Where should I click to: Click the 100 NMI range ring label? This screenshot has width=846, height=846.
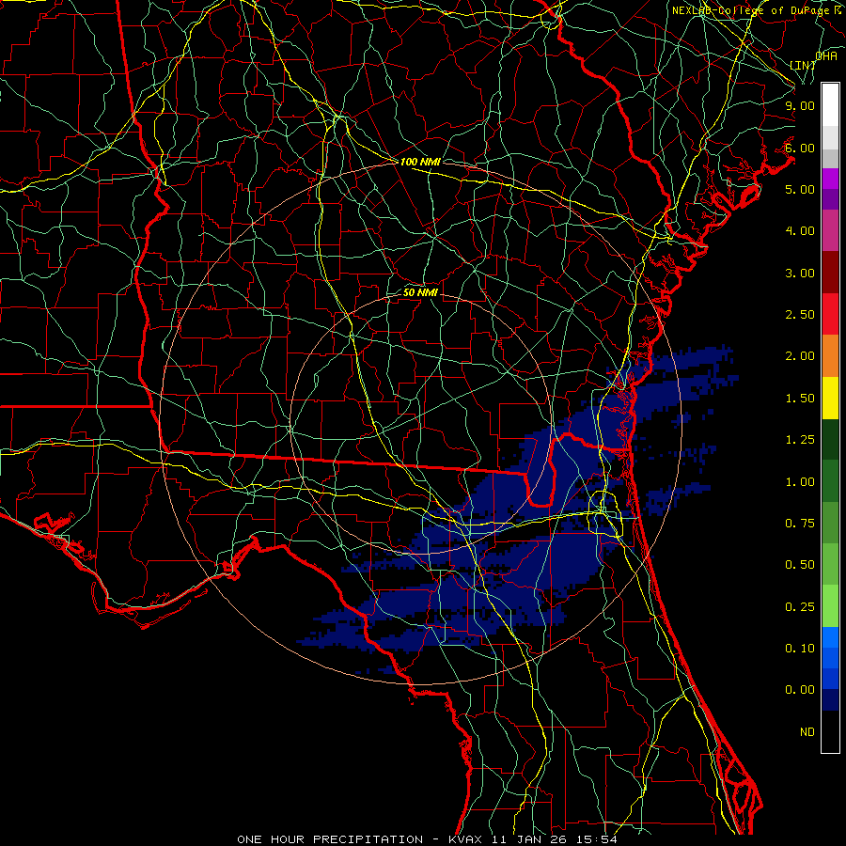[x=420, y=162]
